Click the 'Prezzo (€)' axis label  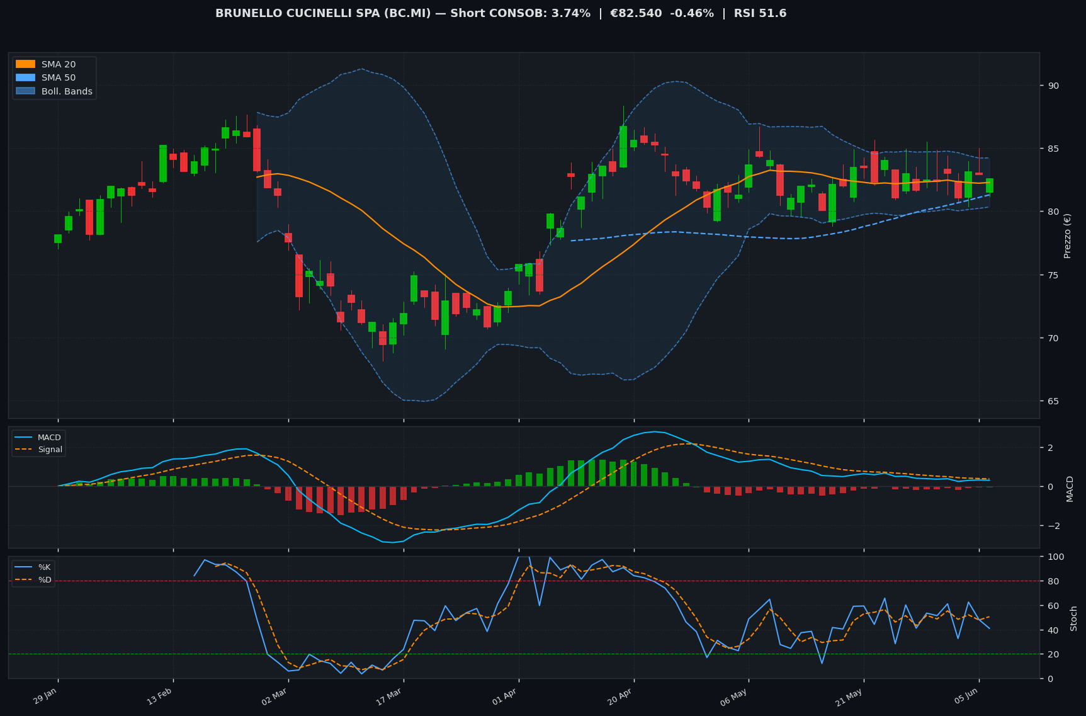click(1067, 236)
